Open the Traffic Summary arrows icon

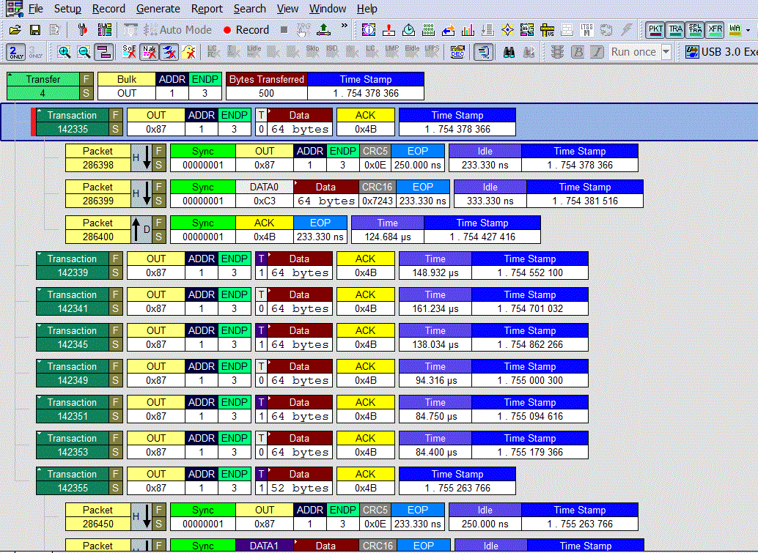448,30
